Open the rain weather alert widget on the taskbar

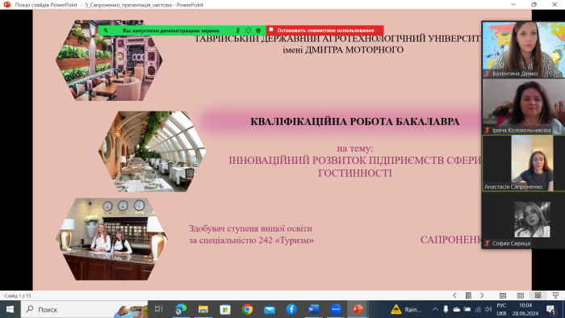coord(406,309)
